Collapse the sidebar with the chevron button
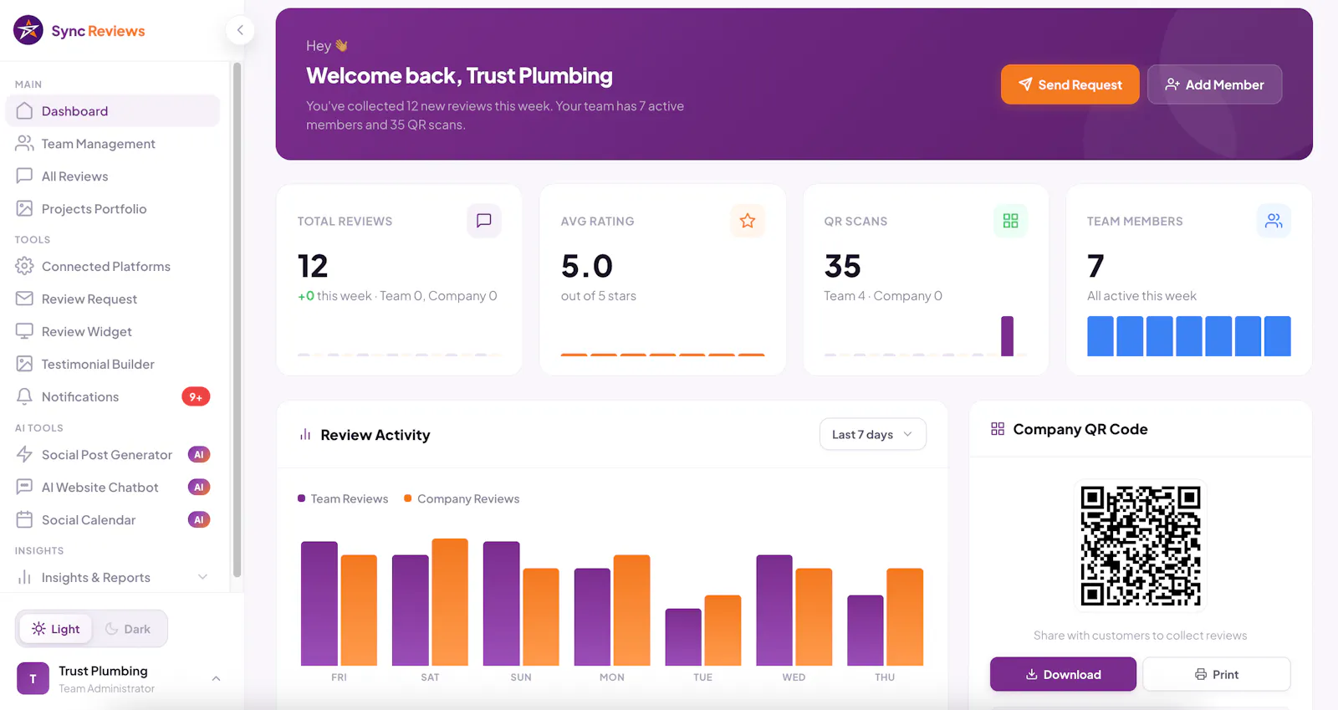The width and height of the screenshot is (1338, 710). click(x=240, y=30)
